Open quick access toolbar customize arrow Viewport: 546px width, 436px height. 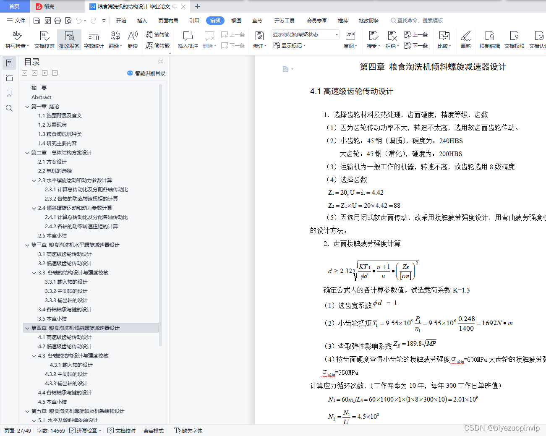click(x=104, y=21)
